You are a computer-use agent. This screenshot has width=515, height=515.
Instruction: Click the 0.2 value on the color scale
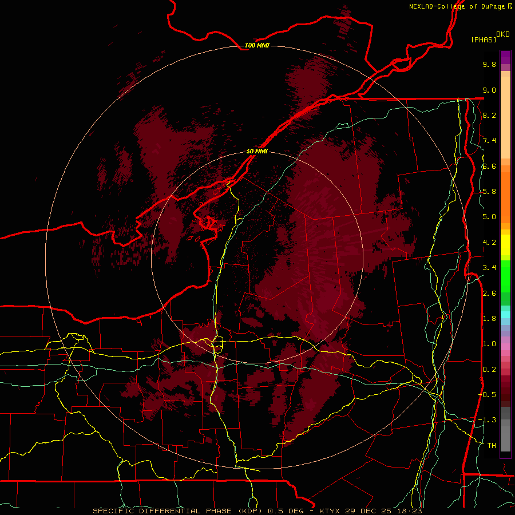click(489, 370)
